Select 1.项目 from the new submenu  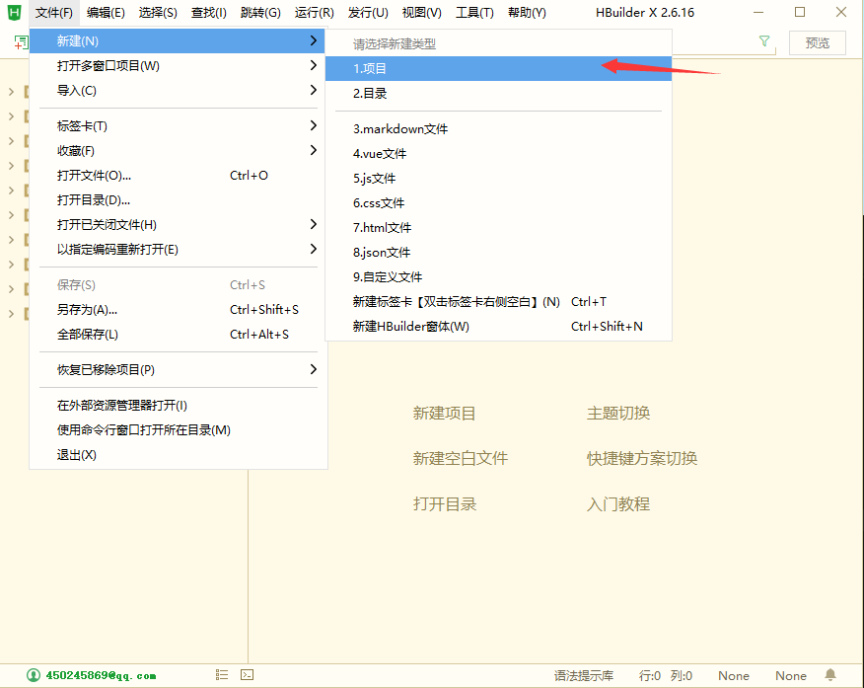tap(371, 69)
